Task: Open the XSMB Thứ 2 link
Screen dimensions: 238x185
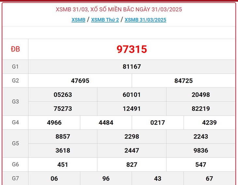Action: pyautogui.click(x=105, y=20)
